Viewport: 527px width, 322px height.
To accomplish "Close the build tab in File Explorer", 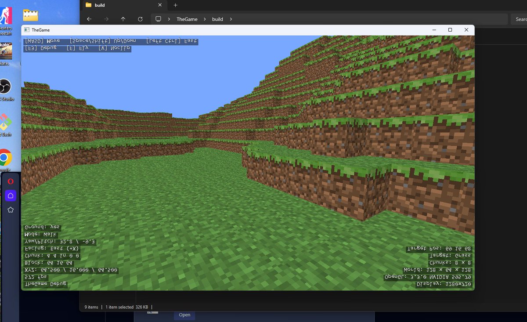I will tap(160, 5).
